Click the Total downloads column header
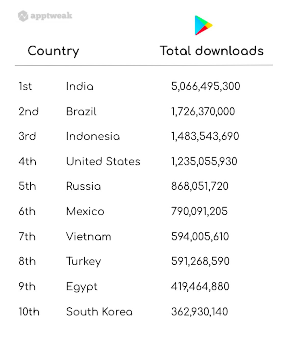Image resolution: width=306 pixels, height=337 pixels. pyautogui.click(x=211, y=51)
